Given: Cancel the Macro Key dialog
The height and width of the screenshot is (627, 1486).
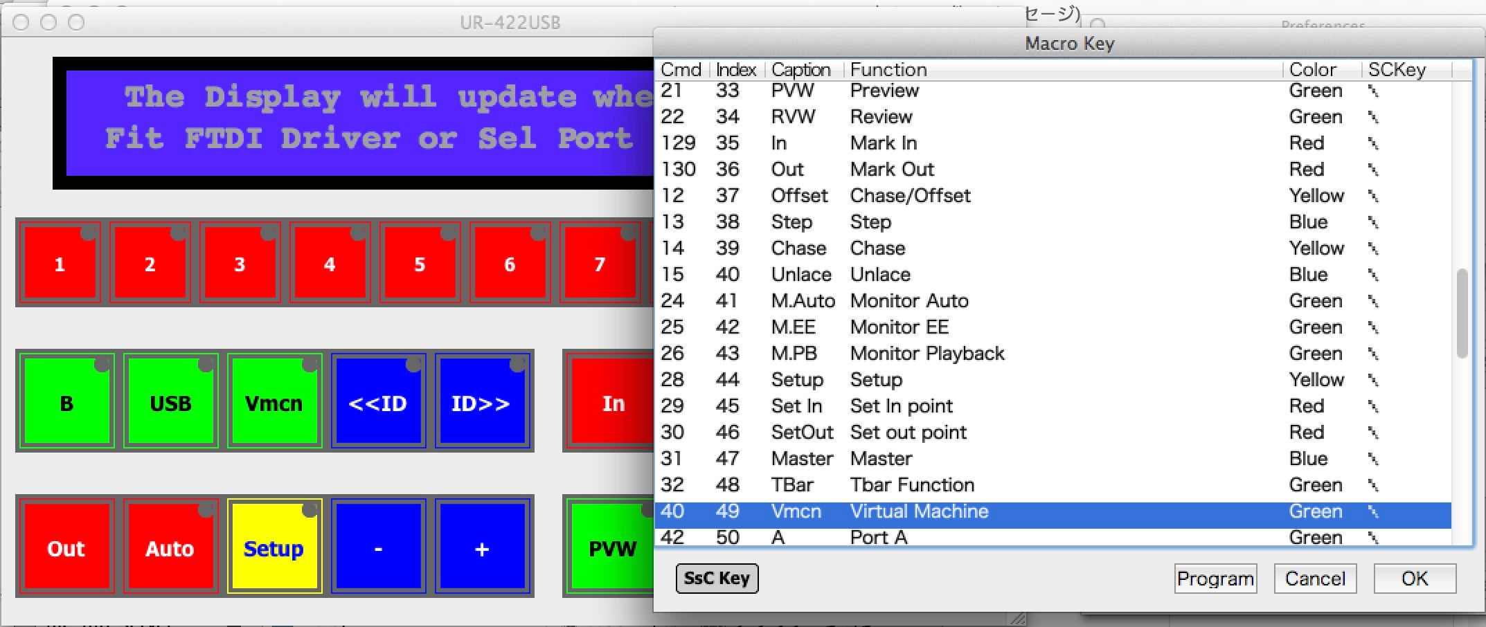Looking at the screenshot, I should [1315, 579].
